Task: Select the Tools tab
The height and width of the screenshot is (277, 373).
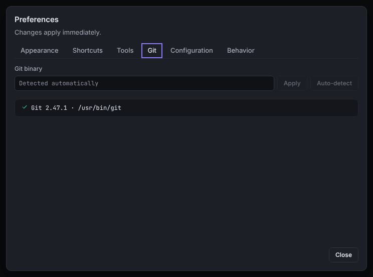Action: 125,51
